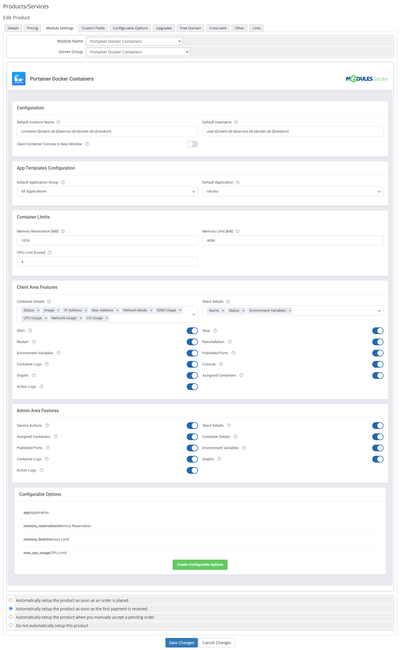Click help icon next to CPU Limit [Cores]
The height and width of the screenshot is (650, 400).
(x=50, y=253)
